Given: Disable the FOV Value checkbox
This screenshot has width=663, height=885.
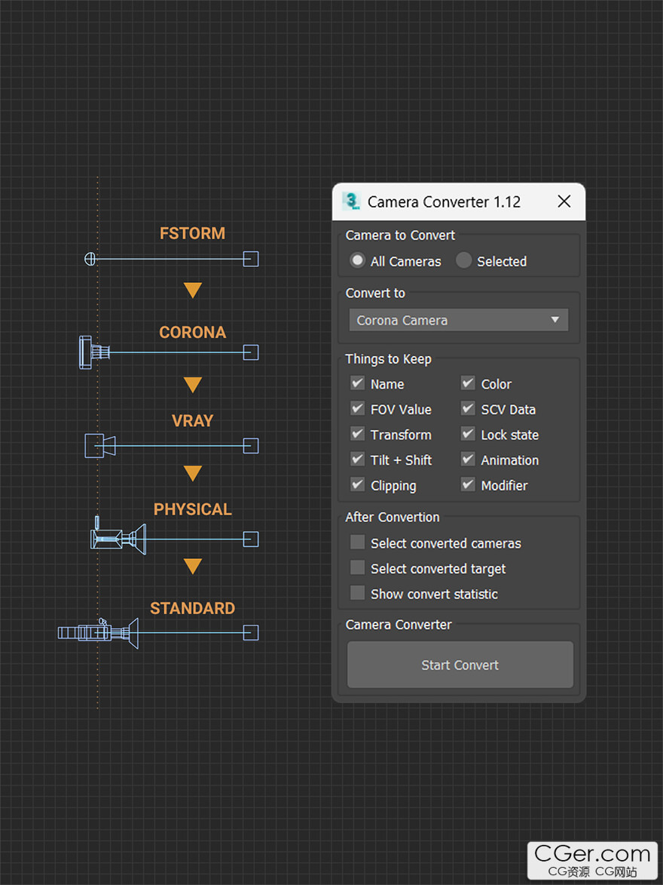Looking at the screenshot, I should pyautogui.click(x=357, y=409).
